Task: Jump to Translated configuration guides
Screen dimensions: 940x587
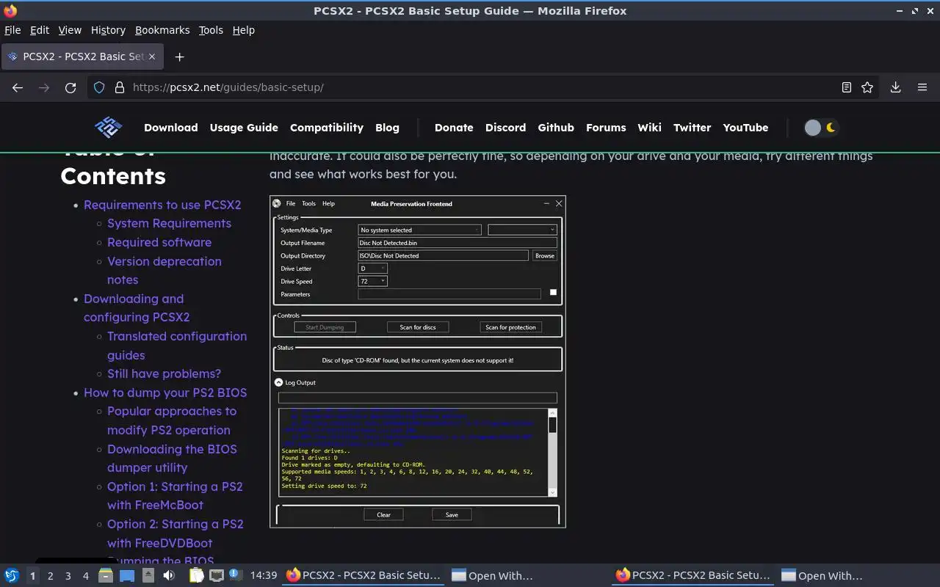Action: (x=177, y=345)
